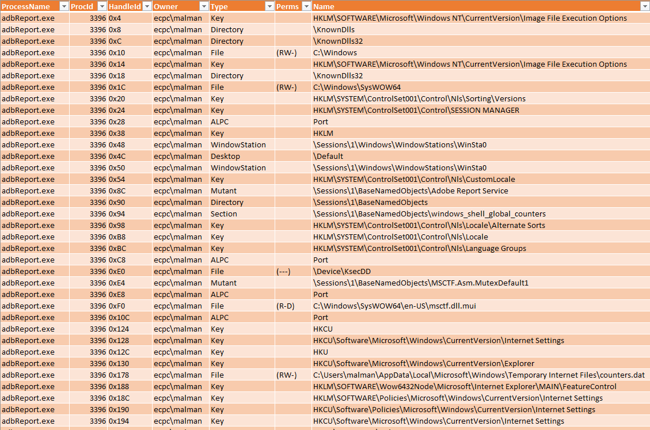Viewport: 650px width, 430px height.
Task: Select the SESSION MANAGER registry key cell
Action: click(x=481, y=111)
